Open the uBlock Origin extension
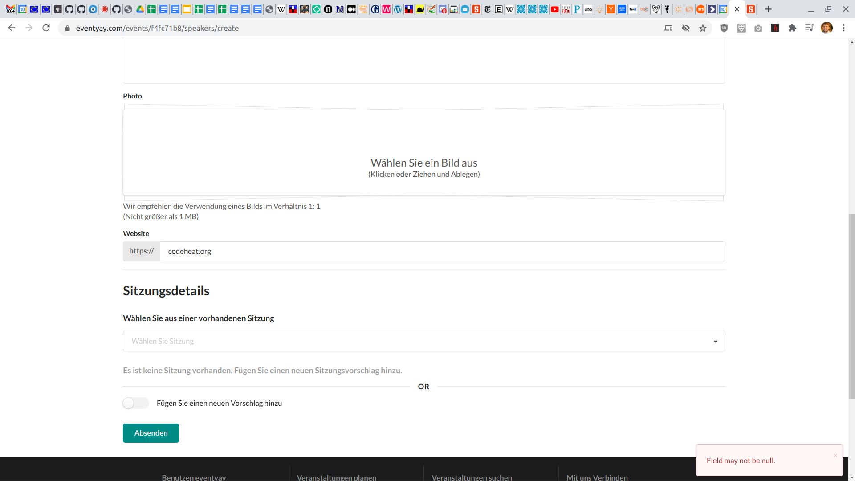 click(x=724, y=28)
